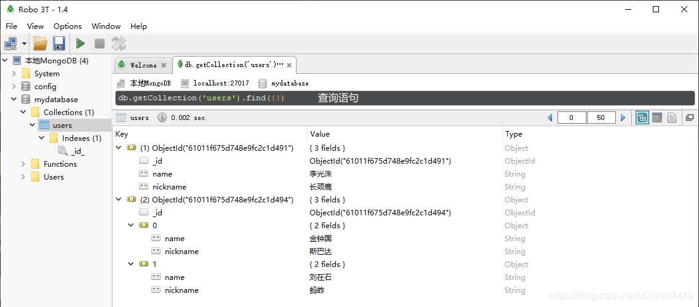Click the Functions folder icon

tap(35, 164)
